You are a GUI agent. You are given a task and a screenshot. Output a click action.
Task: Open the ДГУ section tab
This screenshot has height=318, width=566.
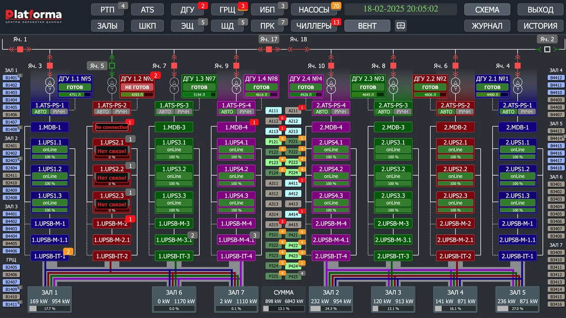(187, 10)
